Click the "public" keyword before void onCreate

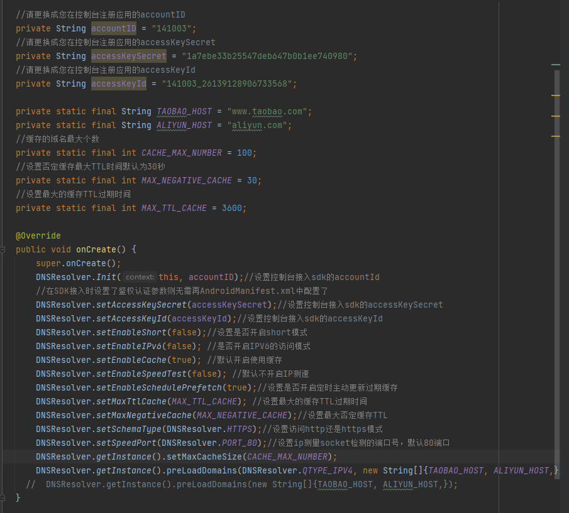point(30,250)
